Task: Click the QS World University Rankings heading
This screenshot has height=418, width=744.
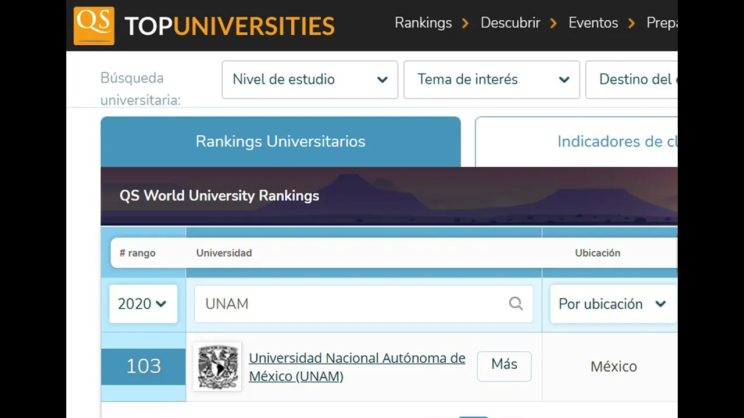Action: pos(219,196)
